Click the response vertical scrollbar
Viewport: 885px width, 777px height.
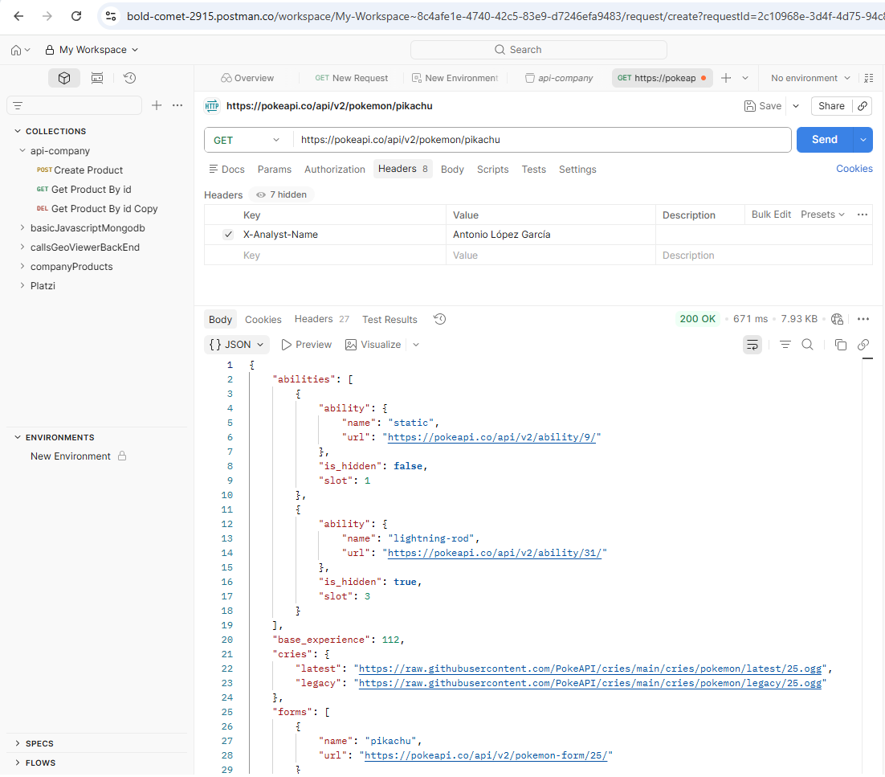click(x=867, y=565)
